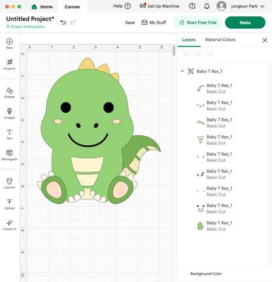Open the chat support bubble icon

tap(192, 6)
